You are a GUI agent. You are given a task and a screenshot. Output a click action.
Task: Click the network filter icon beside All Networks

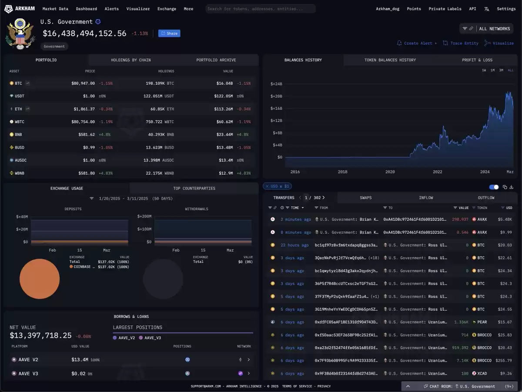coord(465,29)
